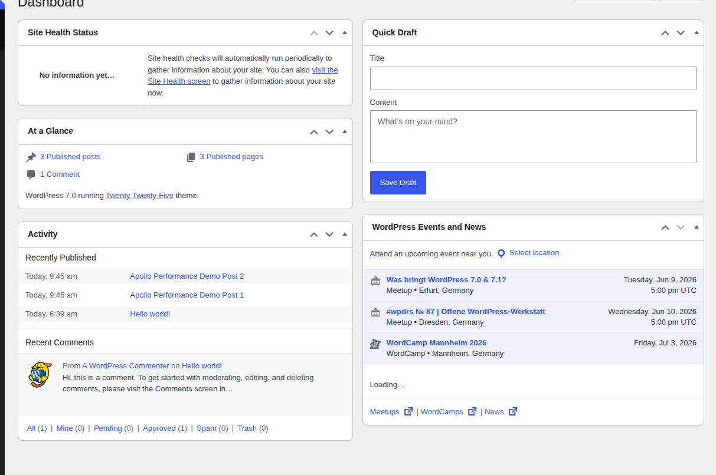Click the 'Recently Published' heading
This screenshot has height=475, width=716.
(x=61, y=258)
